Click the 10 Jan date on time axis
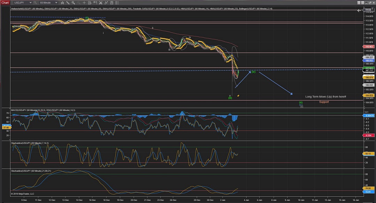 tap(301, 200)
